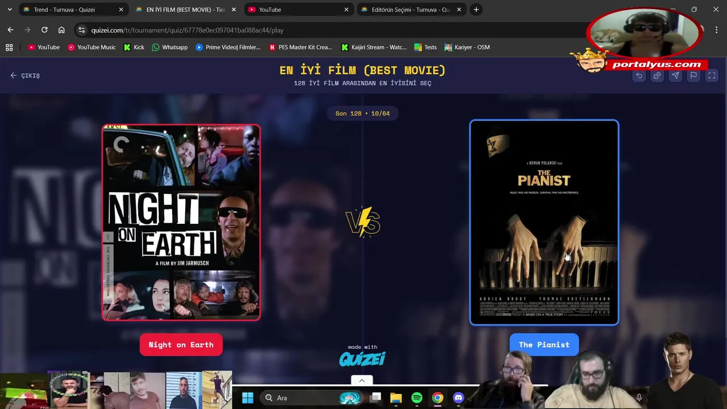
Task: Select the Night on Earth poster
Action: point(181,223)
